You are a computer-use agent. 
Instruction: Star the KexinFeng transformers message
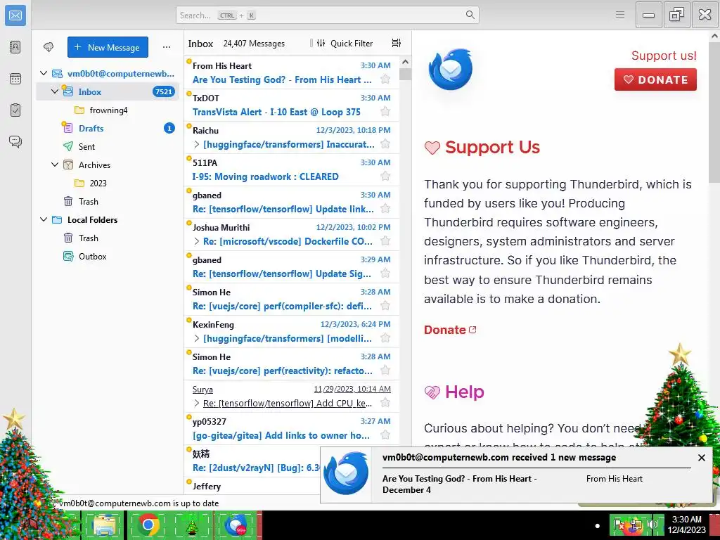385,338
